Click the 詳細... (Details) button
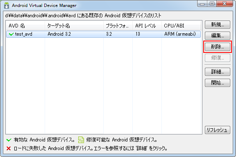 [217, 72]
